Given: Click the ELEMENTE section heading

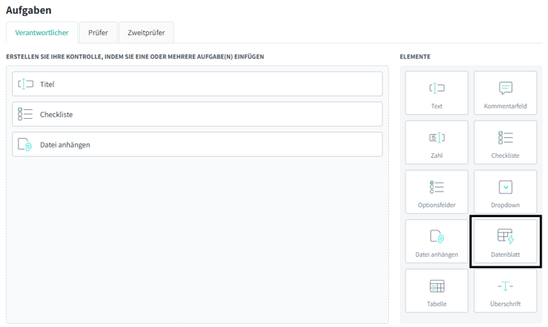Looking at the screenshot, I should coord(415,57).
